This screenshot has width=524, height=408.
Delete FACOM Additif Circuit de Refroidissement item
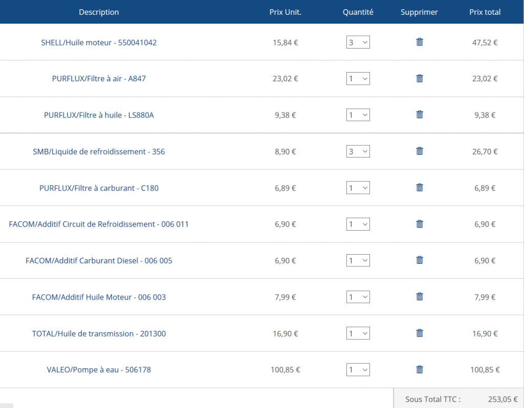tap(420, 224)
